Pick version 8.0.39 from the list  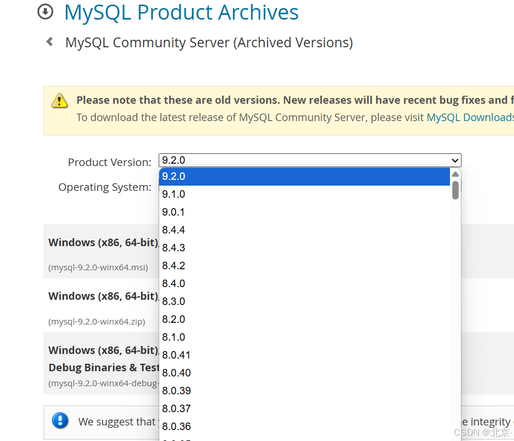click(x=304, y=390)
